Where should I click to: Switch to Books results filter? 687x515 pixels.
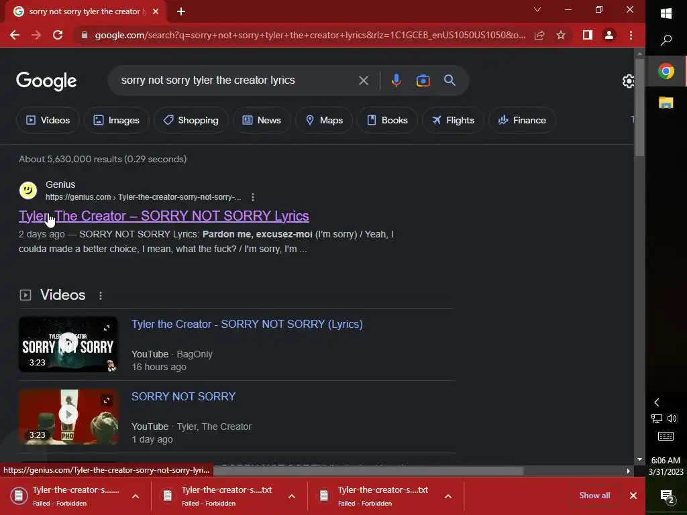click(x=387, y=120)
